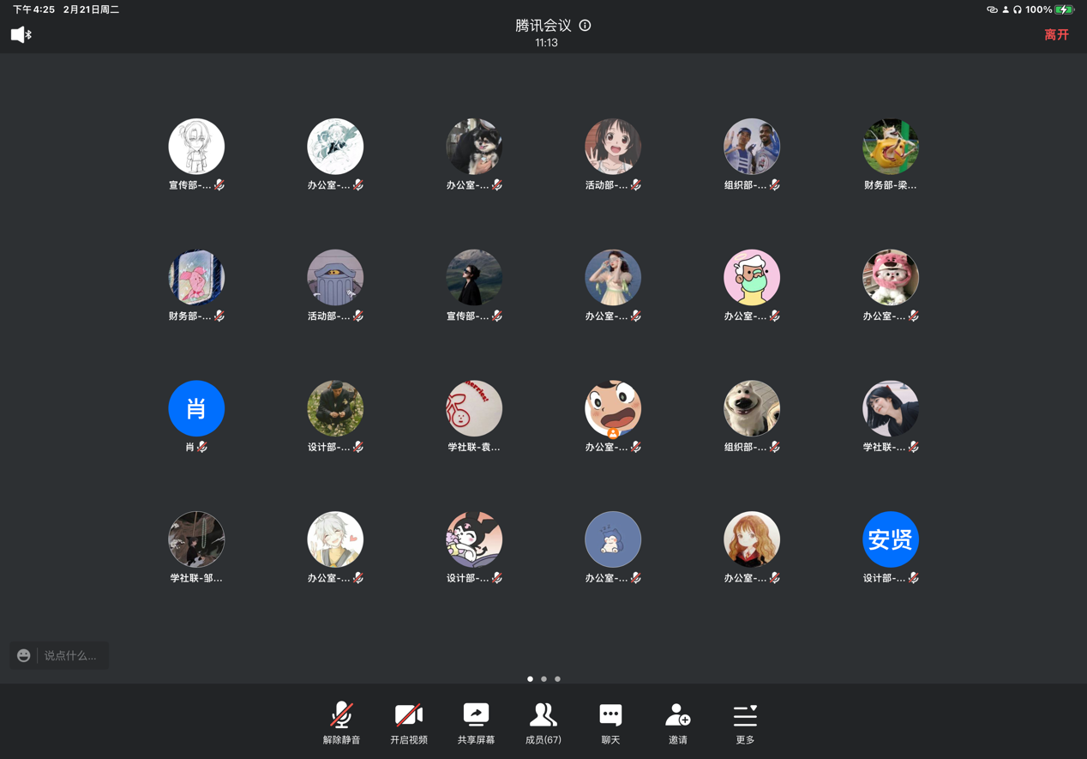Select the blue 肖 participant avatar
Screen dimensions: 1087x759
(x=196, y=408)
